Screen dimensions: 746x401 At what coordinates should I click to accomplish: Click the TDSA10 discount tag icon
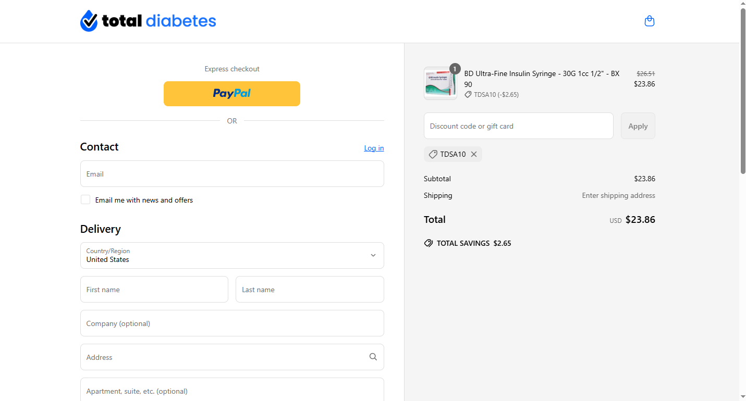(x=433, y=154)
